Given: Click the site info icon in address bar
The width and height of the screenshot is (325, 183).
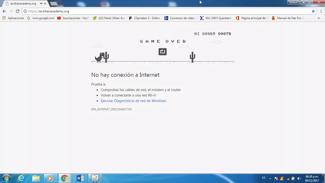Looking at the screenshot, I should (25, 11).
